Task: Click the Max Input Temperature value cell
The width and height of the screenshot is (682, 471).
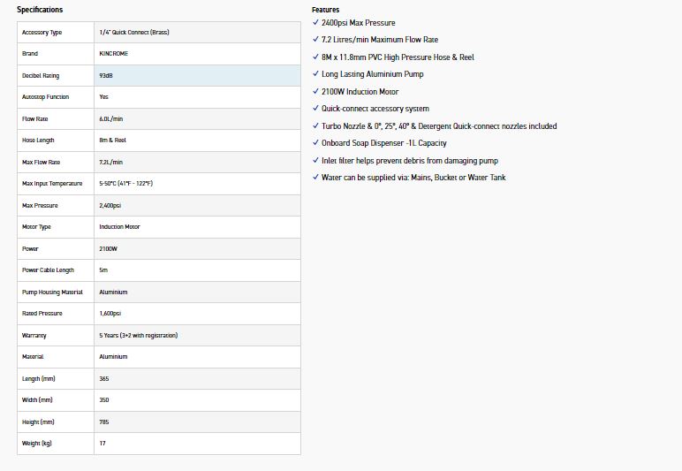Action: (126, 184)
